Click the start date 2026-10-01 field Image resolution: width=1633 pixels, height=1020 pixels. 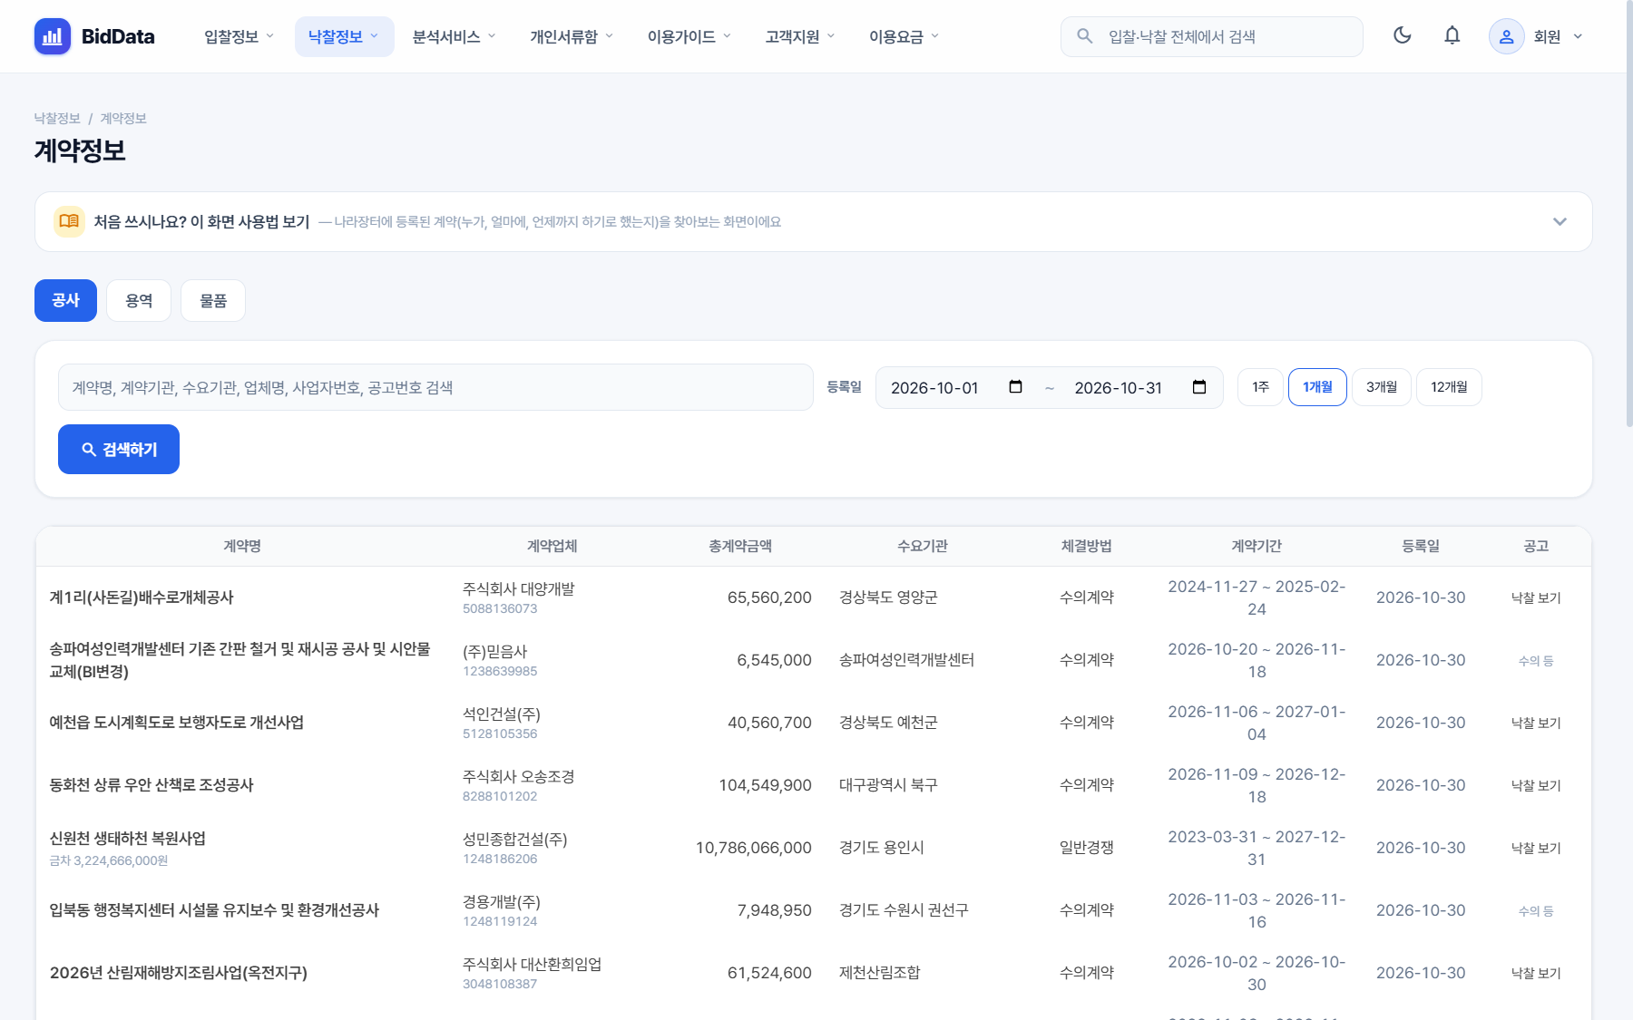[956, 387]
